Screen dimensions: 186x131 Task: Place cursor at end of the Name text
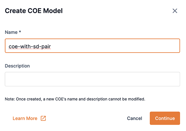click(51, 46)
